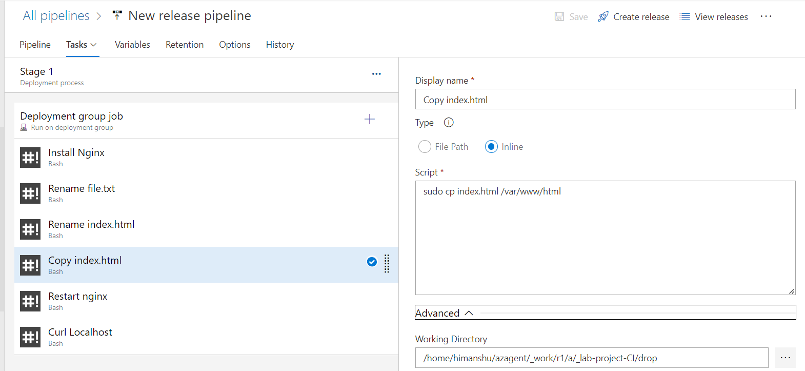
Task: Open the top-right more actions ellipsis
Action: (x=766, y=16)
